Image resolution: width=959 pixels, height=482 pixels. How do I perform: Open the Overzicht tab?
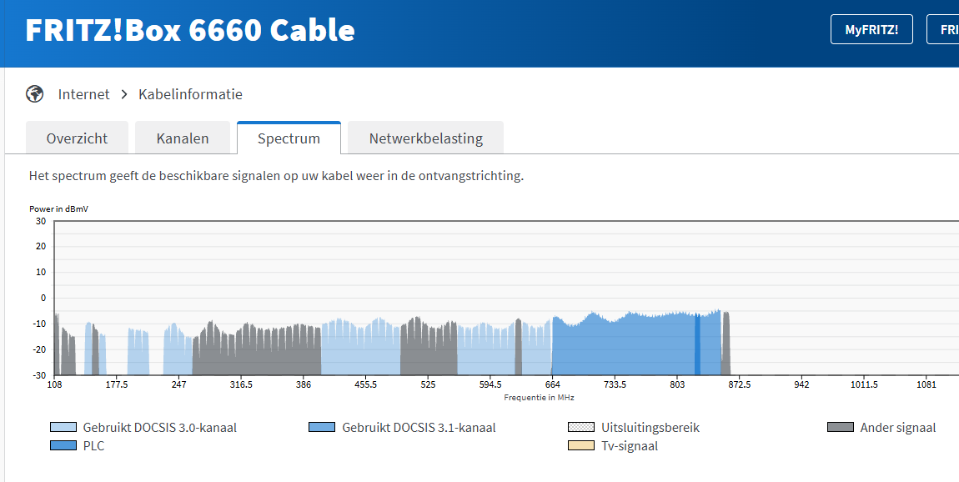[78, 138]
